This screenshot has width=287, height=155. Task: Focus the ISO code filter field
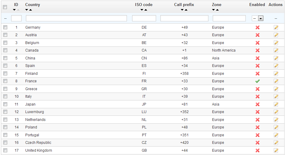pos(144,18)
